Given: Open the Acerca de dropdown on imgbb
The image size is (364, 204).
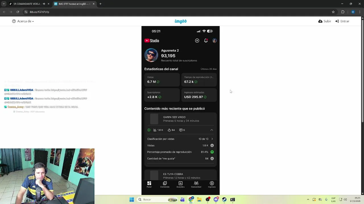Looking at the screenshot, I should 23,21.
